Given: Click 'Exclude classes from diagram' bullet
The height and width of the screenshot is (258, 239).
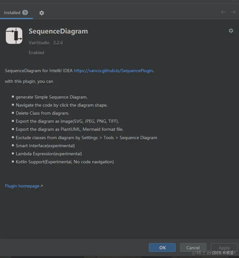Looking at the screenshot, I should coord(86,138).
